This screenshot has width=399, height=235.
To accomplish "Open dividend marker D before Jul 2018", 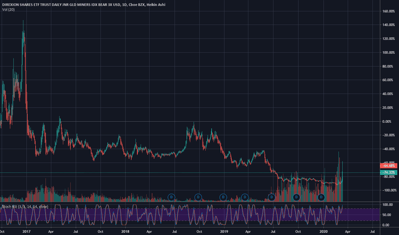I will tap(172, 197).
